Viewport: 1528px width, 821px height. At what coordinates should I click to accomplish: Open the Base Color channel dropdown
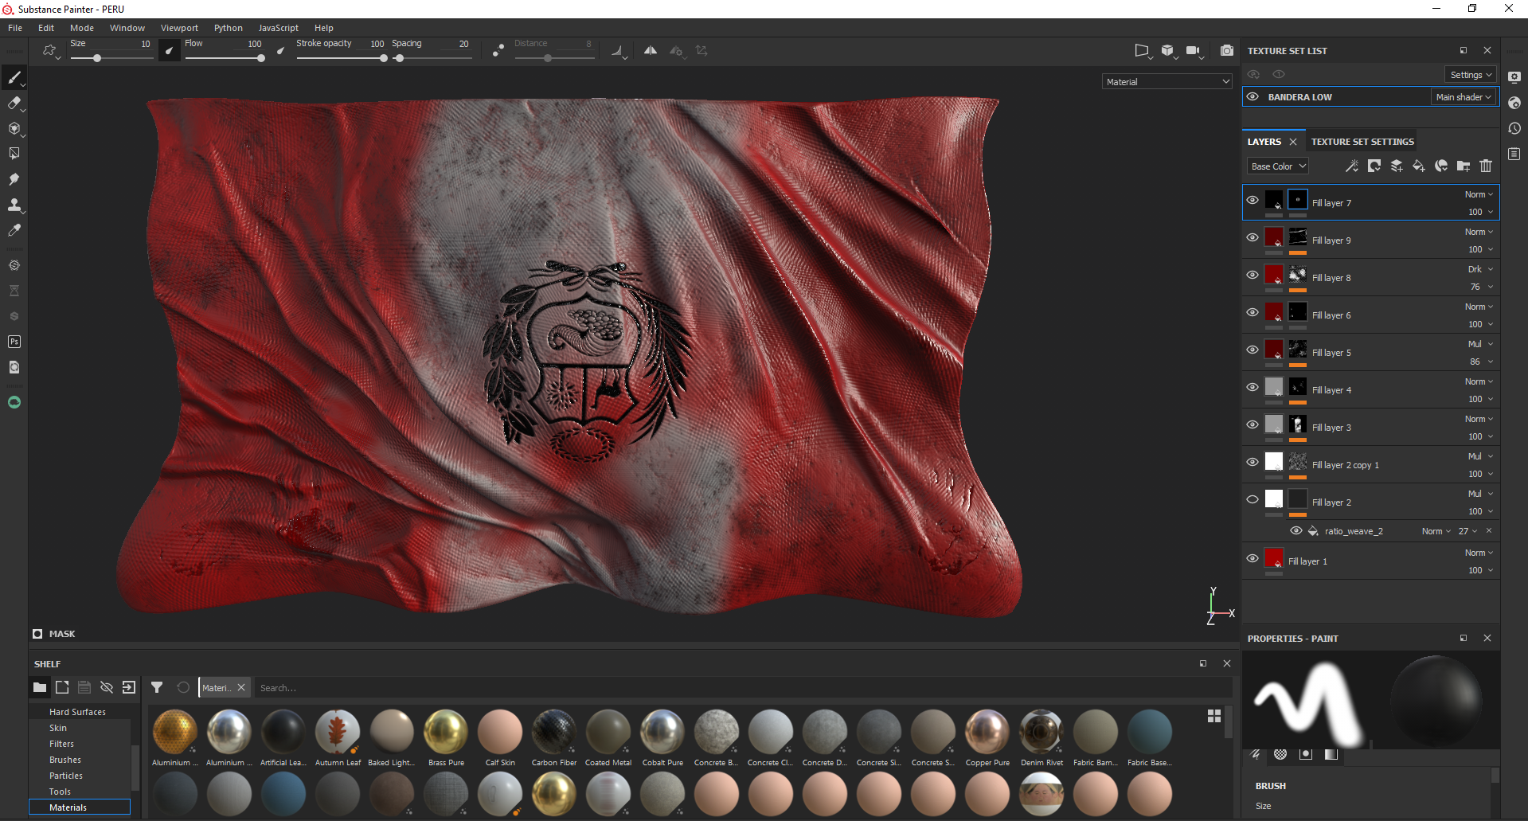point(1278,166)
